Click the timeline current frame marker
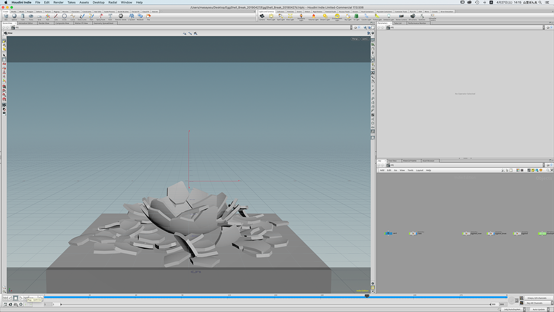 367,296
